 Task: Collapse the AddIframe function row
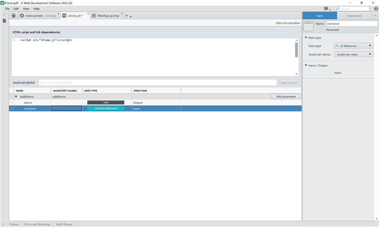pos(16,97)
